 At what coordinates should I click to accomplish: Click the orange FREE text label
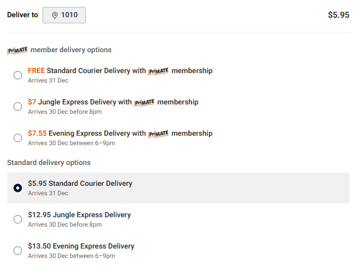coord(36,70)
